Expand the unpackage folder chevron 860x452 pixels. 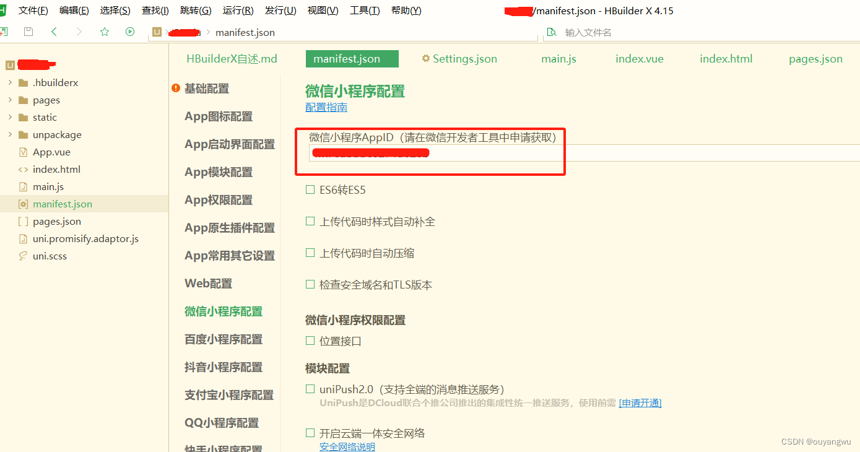point(10,134)
